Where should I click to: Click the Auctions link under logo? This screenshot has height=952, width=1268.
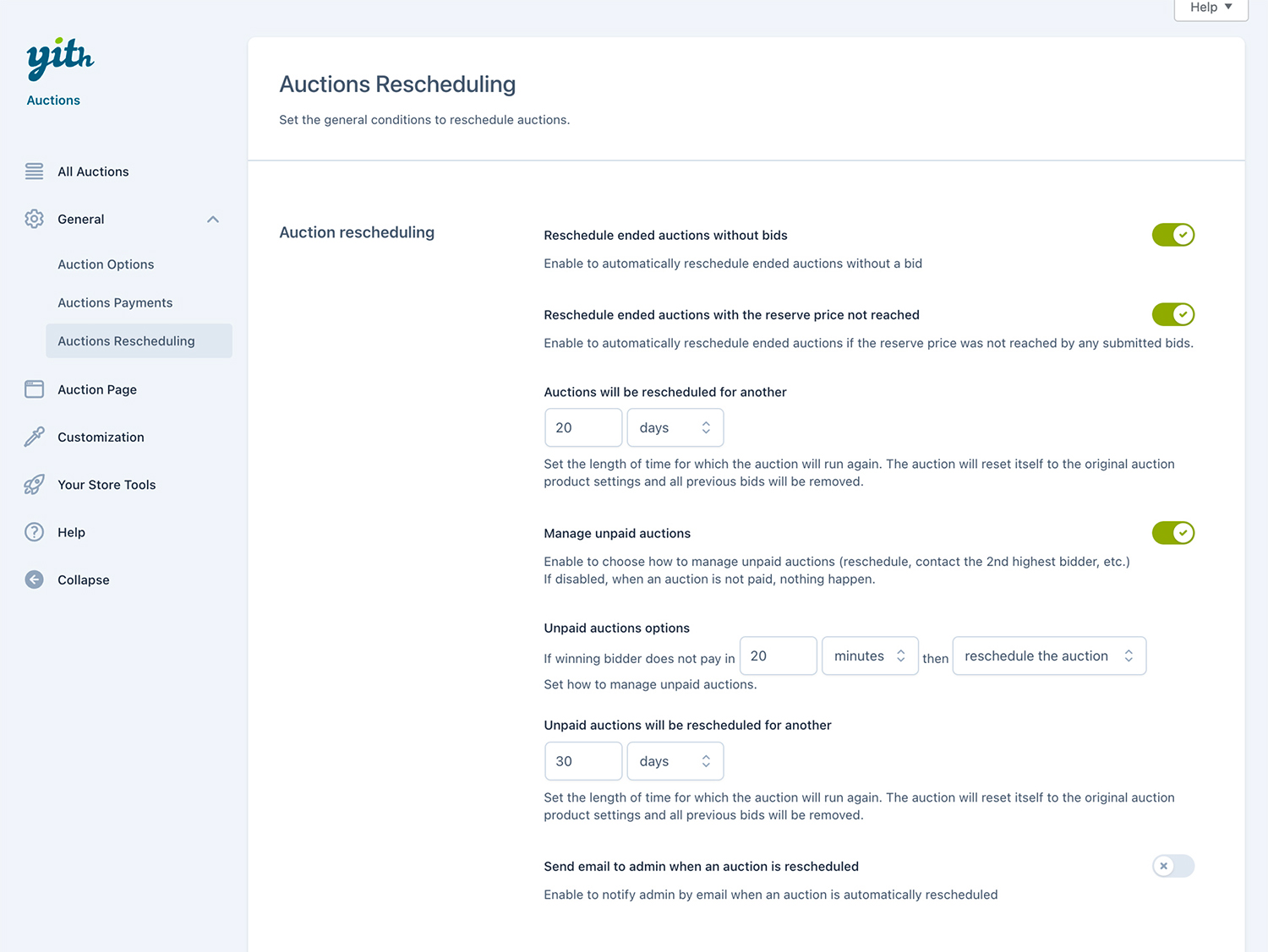(x=53, y=101)
